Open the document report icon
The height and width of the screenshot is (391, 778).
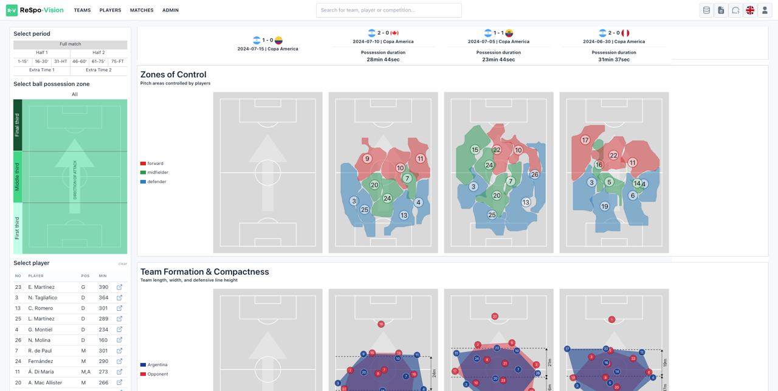click(721, 10)
